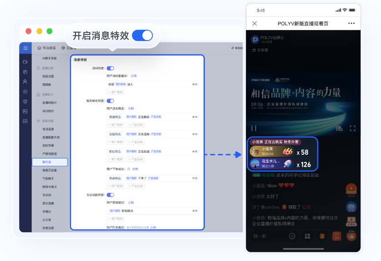Disable the 购买转化特效 switch
The width and height of the screenshot is (381, 261).
pyautogui.click(x=110, y=101)
